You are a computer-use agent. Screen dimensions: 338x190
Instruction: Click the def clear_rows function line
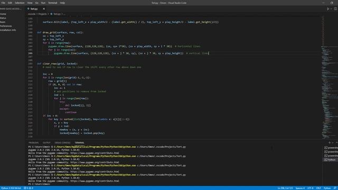pos(58,64)
